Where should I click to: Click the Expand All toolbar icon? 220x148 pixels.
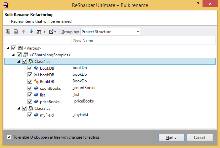8,32
